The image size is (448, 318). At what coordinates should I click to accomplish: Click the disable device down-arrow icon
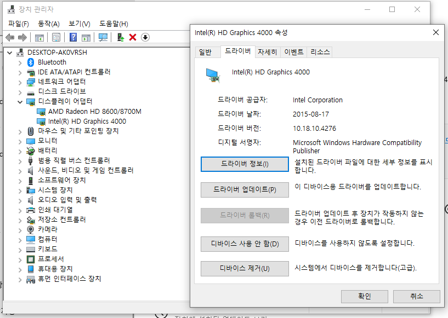[x=145, y=37]
